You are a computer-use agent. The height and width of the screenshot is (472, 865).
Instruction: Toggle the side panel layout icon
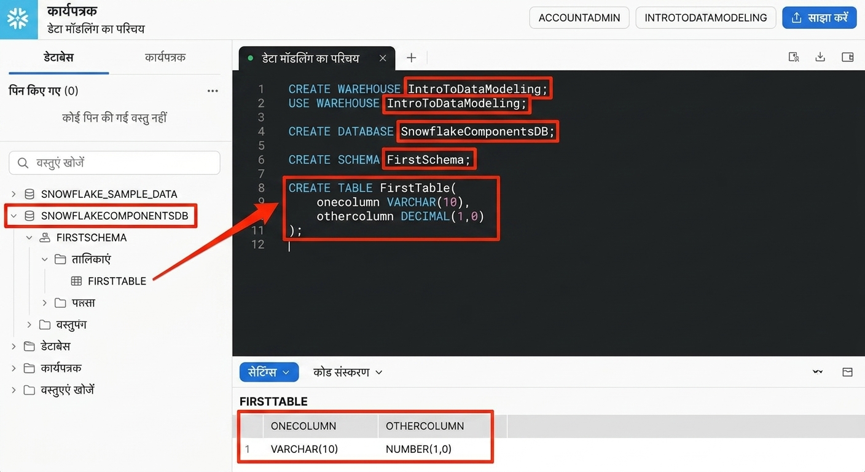coord(847,57)
